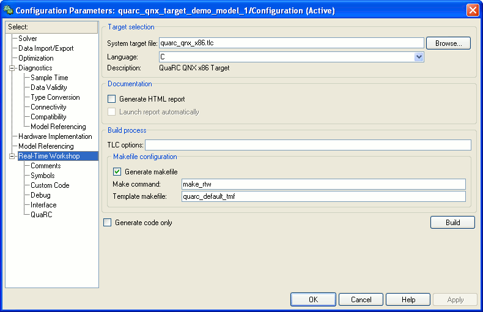This screenshot has width=483, height=312.
Task: Confirm with the OK button
Action: tap(313, 299)
